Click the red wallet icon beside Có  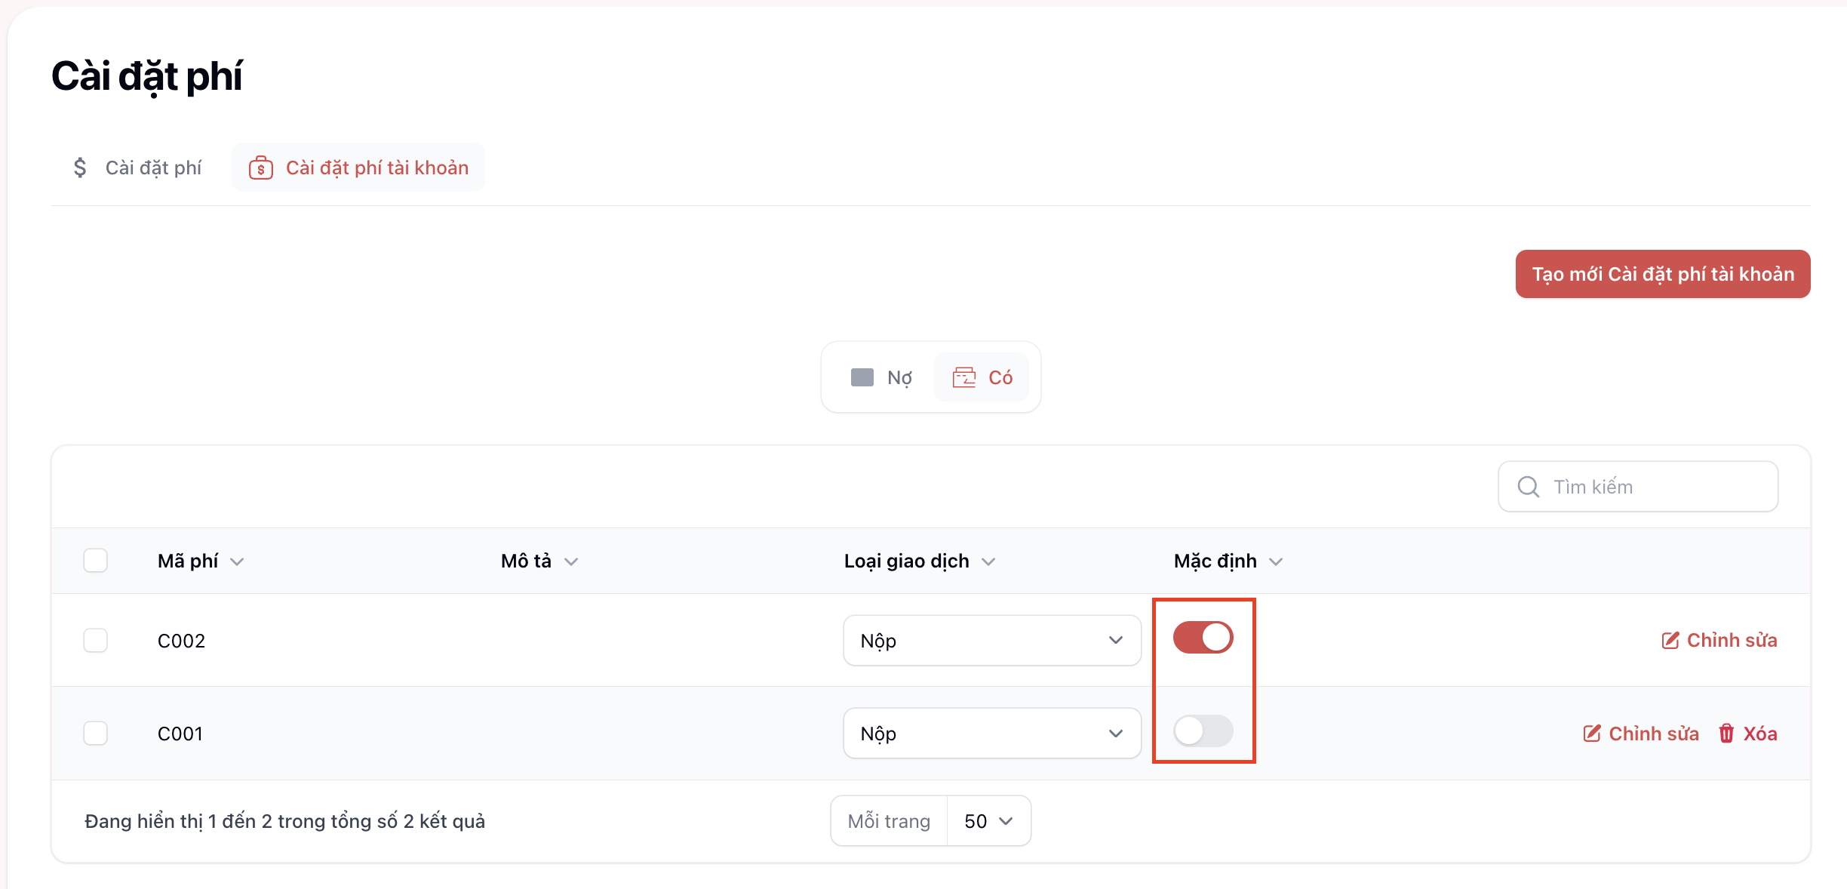(964, 377)
